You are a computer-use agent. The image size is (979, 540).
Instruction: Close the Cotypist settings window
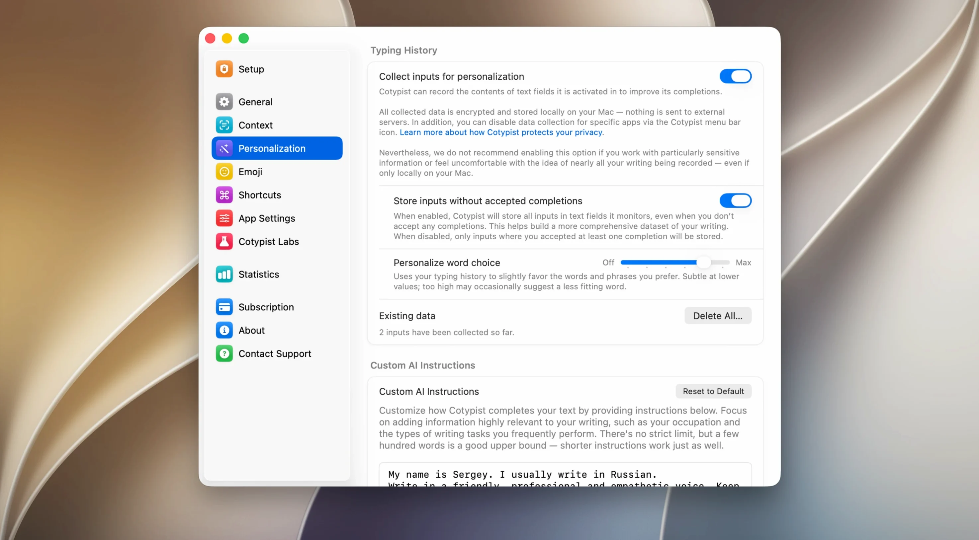click(x=210, y=39)
